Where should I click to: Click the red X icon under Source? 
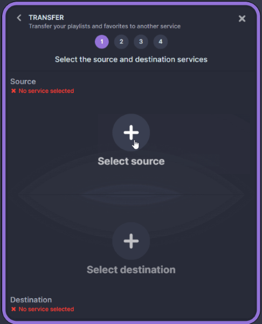[13, 91]
